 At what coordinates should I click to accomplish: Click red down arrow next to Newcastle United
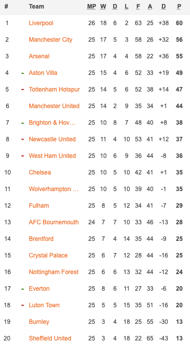(23, 139)
